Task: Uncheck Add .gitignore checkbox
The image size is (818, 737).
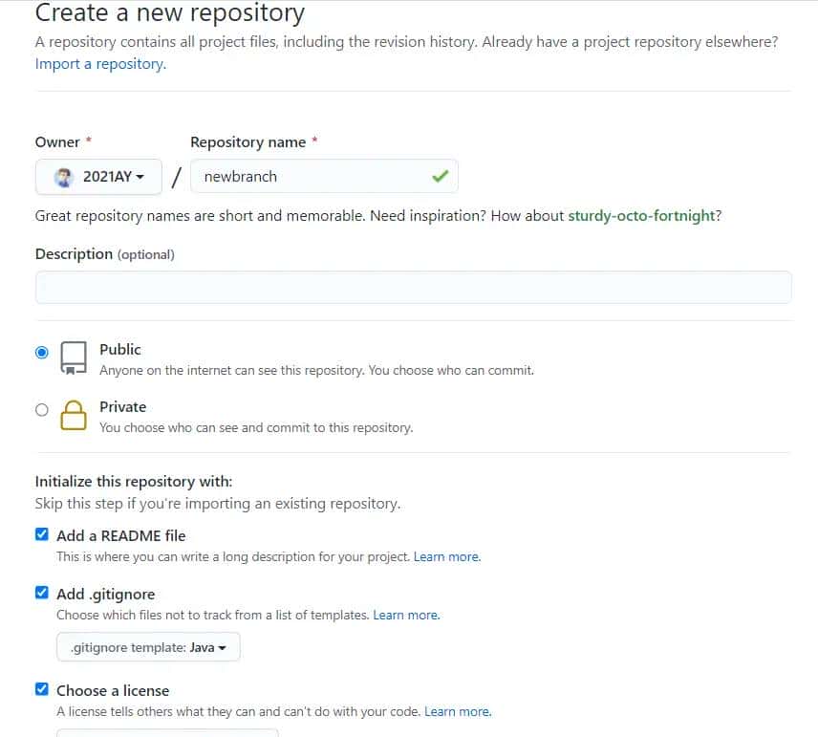Action: coord(42,593)
